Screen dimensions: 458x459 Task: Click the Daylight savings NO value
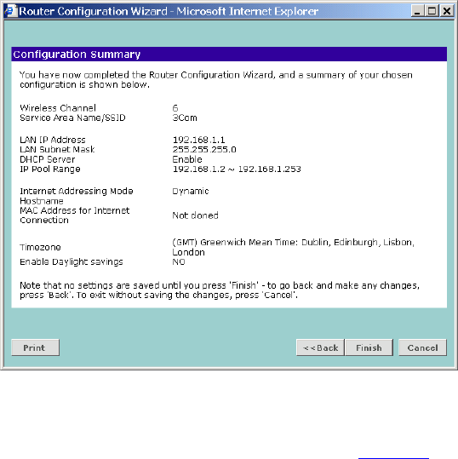pyautogui.click(x=179, y=261)
